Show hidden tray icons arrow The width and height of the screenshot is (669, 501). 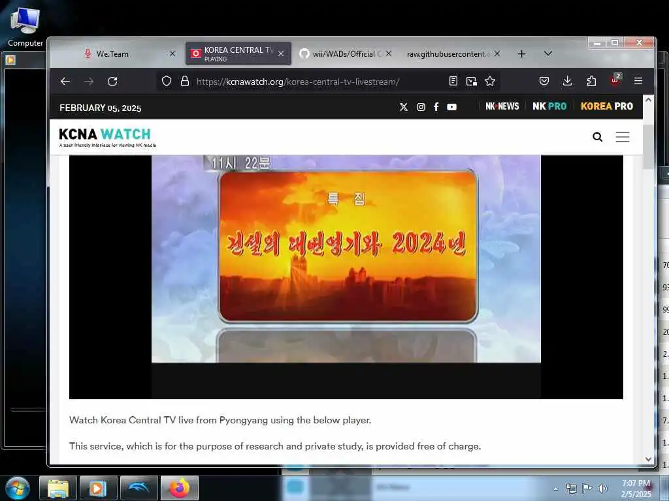click(555, 489)
